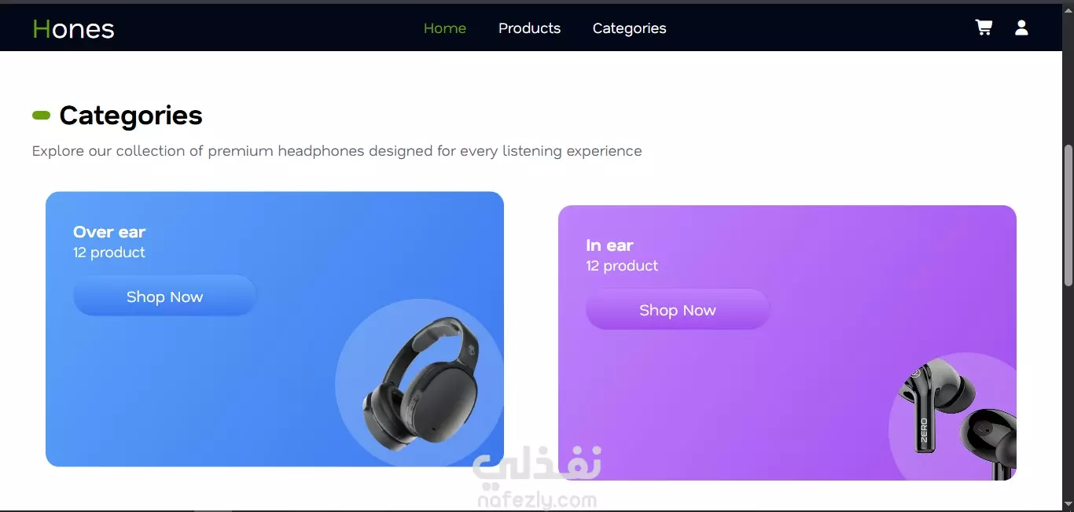Click the page vertical scrollbar thumb
This screenshot has width=1074, height=512.
point(1068,215)
